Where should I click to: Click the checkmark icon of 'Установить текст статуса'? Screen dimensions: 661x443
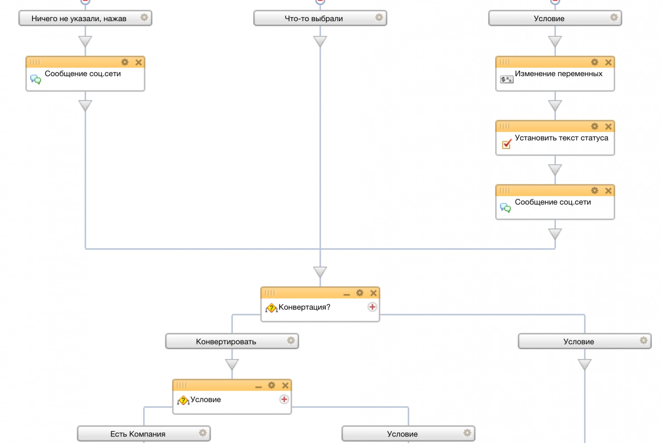[506, 144]
